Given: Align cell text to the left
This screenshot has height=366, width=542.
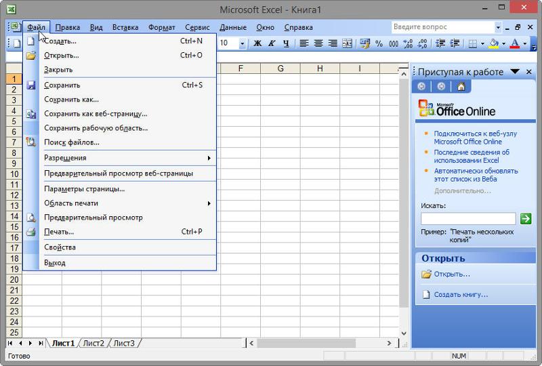Looking at the screenshot, I should [304, 43].
